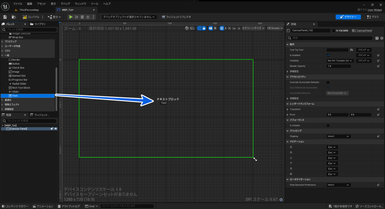Open the Visibility dropdown showing Not Hit-Testable
Screen dimensions: 385x209
tap(339, 60)
